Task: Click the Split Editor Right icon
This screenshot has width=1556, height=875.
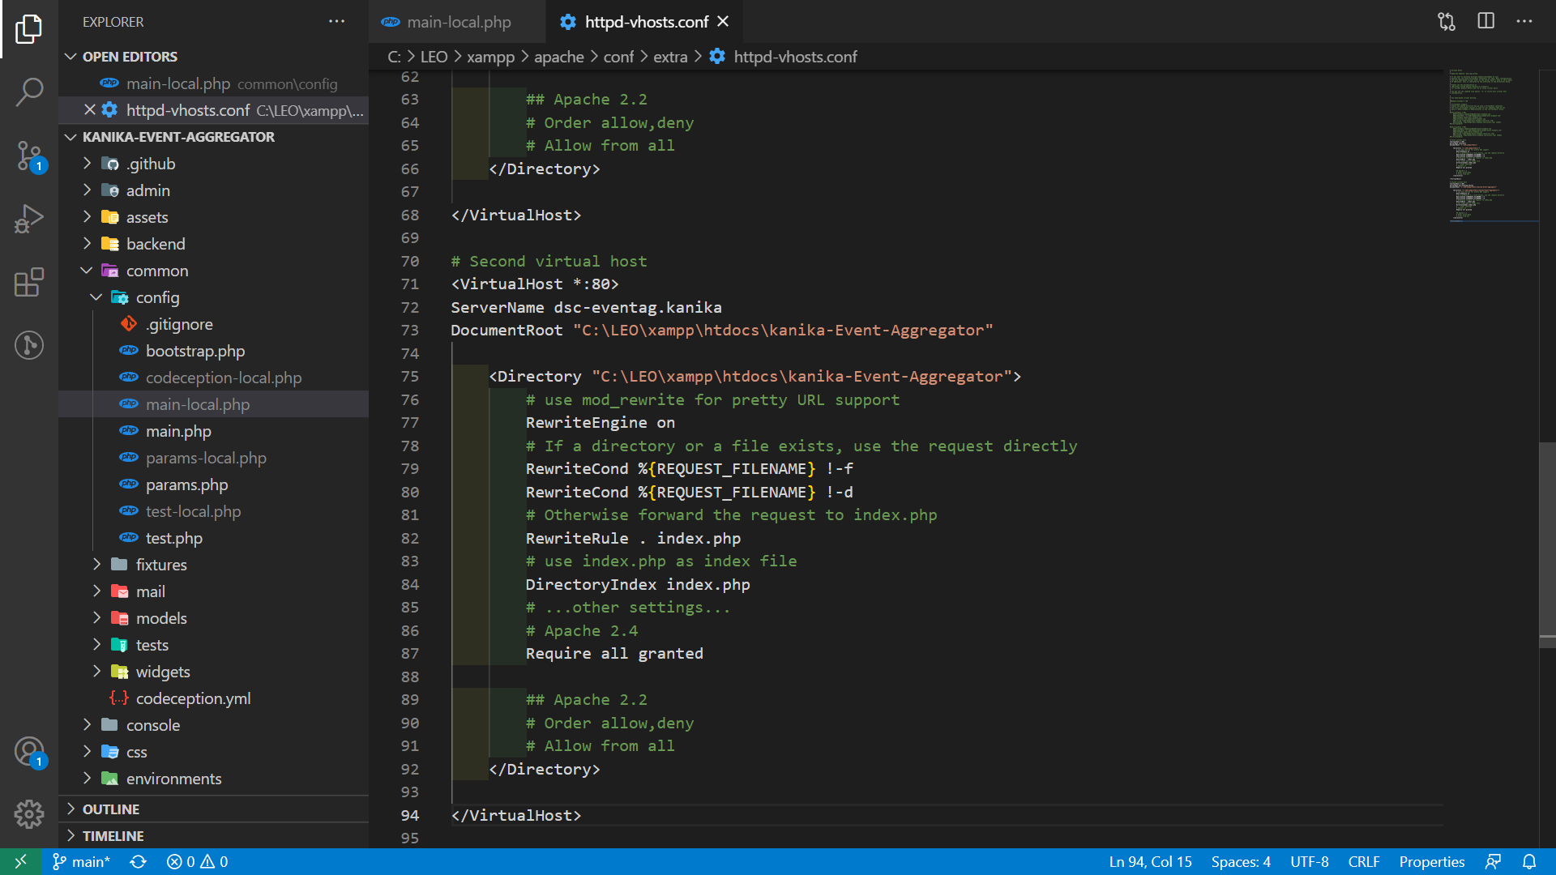Action: (x=1485, y=21)
